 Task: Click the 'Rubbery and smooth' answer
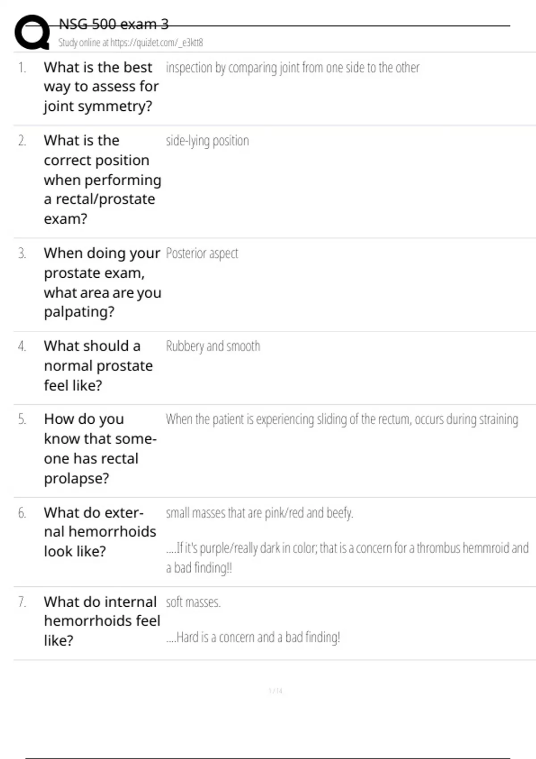coord(213,346)
